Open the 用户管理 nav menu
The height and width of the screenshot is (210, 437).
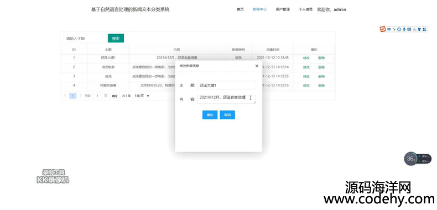pos(283,9)
